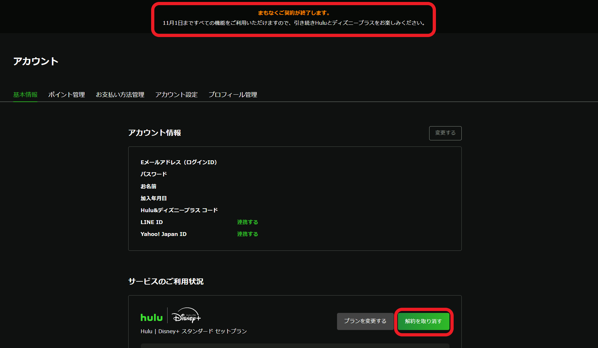Screen dimensions: 598x348
Task: Click the green 解約を取り消す button
Action: (x=423, y=321)
